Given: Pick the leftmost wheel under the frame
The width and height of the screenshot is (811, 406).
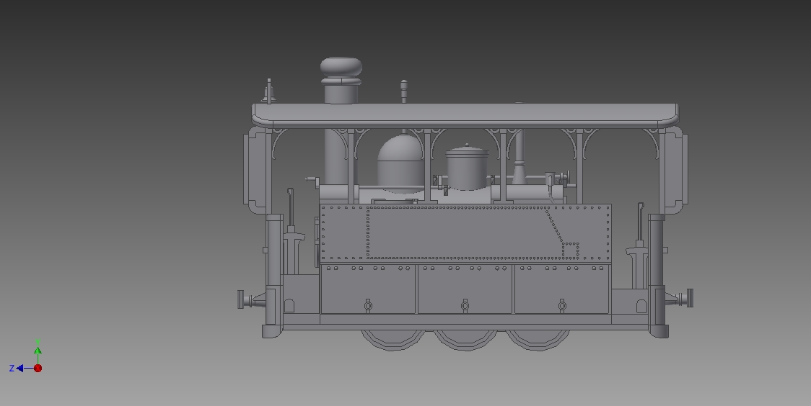Looking at the screenshot, I should tap(393, 340).
